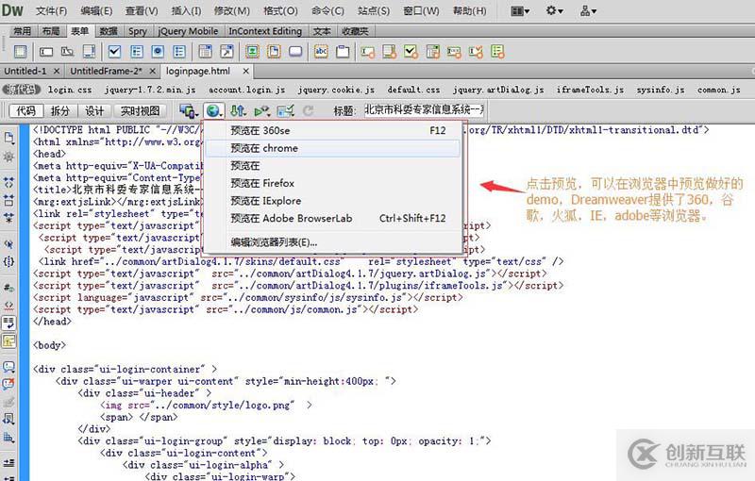Toggle Word Wrap in coding toolbar
The height and width of the screenshot is (481, 755).
click(x=8, y=323)
